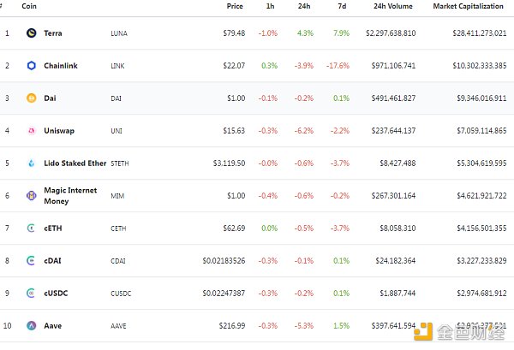This screenshot has width=514, height=350.
Task: Click the Magic Internet Money icon
Action: (32, 196)
